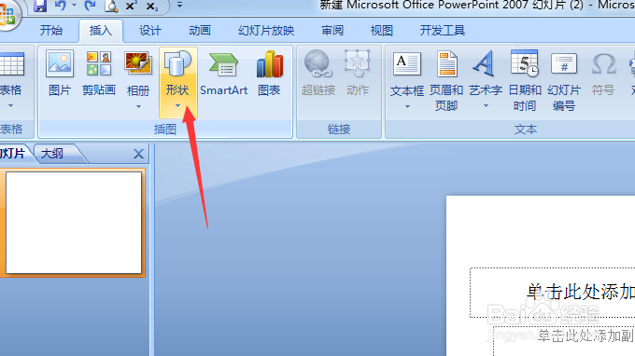Open 页眉和页脚 header and footer
The width and height of the screenshot is (635, 356).
click(x=446, y=80)
